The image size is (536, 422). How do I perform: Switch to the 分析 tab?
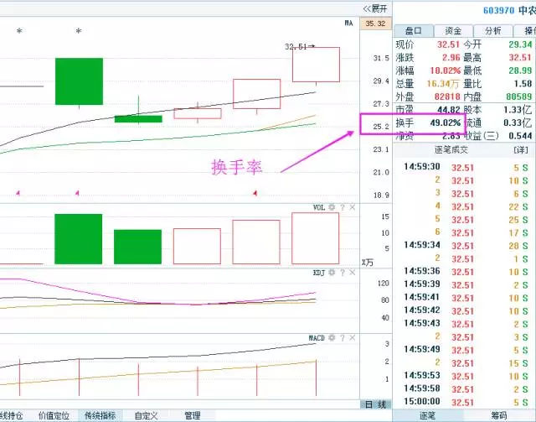493,31
